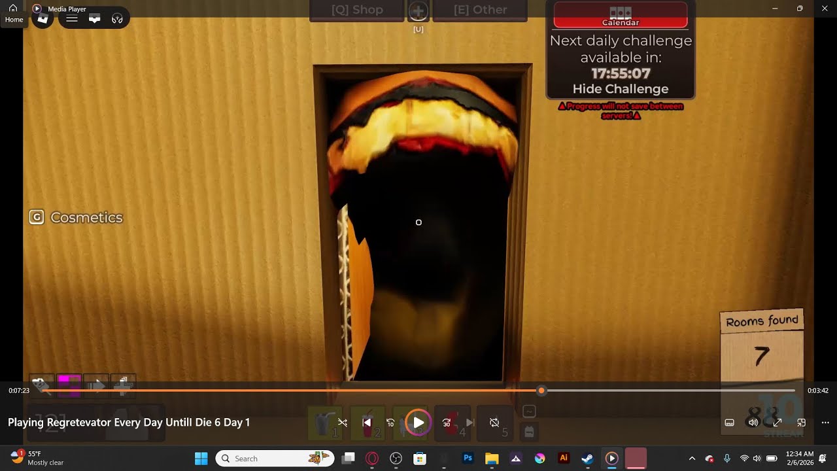Click the red Calendar button

pyautogui.click(x=621, y=16)
